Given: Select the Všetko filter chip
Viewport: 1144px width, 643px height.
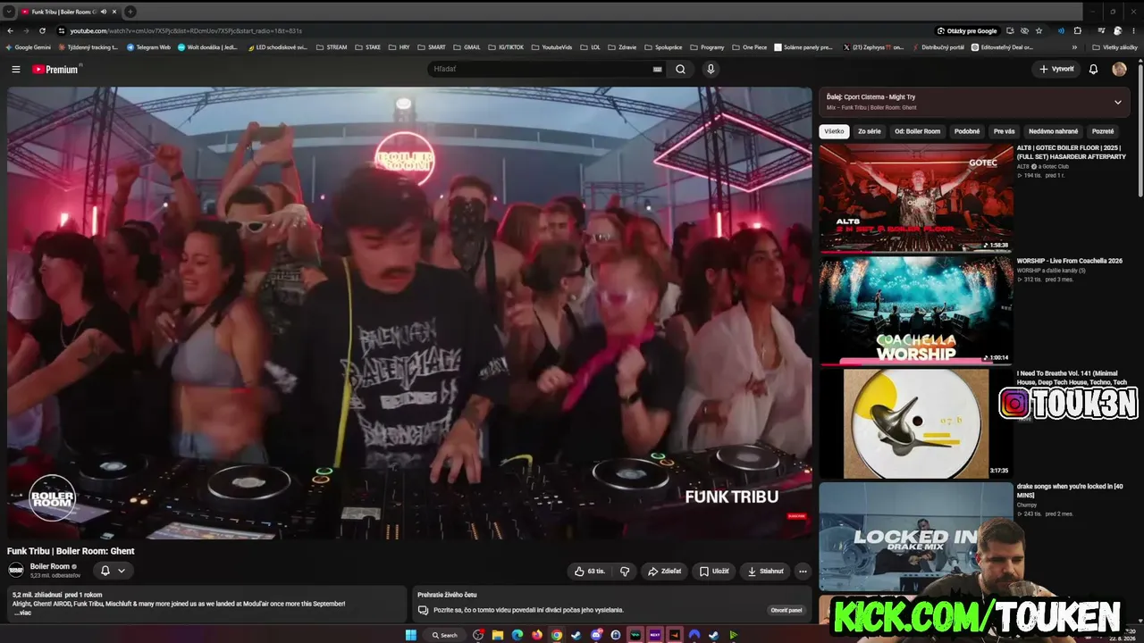Looking at the screenshot, I should 834,131.
